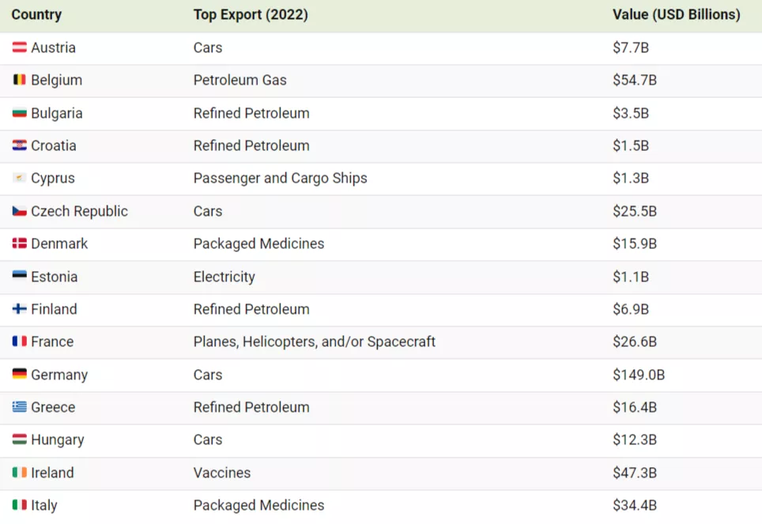The width and height of the screenshot is (762, 524).
Task: Click the Passenger and Cargo Ships cell
Action: (280, 179)
